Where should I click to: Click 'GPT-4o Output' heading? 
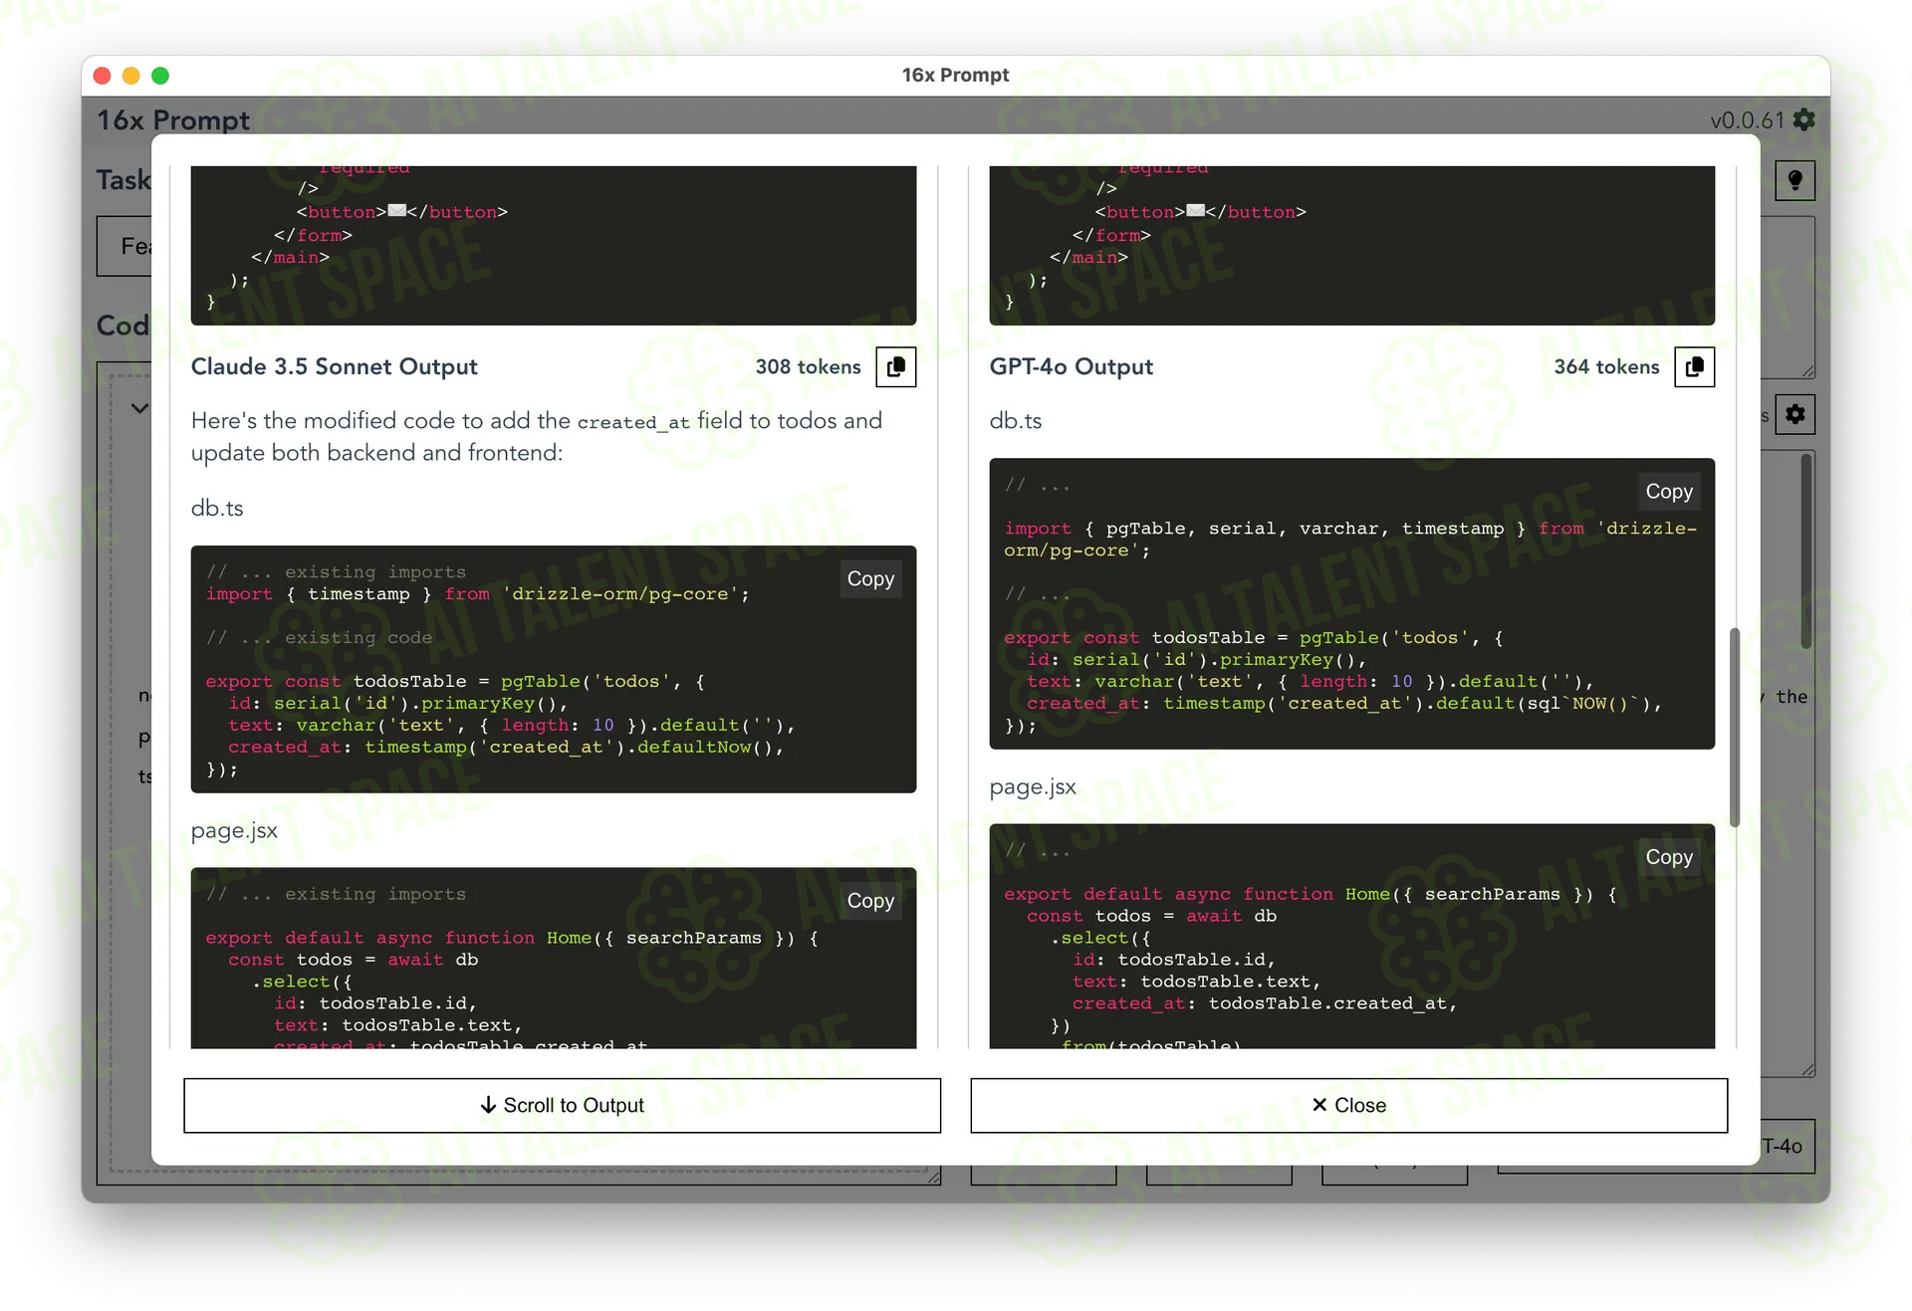pos(1072,367)
